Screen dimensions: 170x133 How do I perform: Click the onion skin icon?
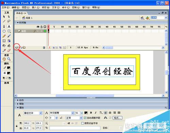point(53,47)
